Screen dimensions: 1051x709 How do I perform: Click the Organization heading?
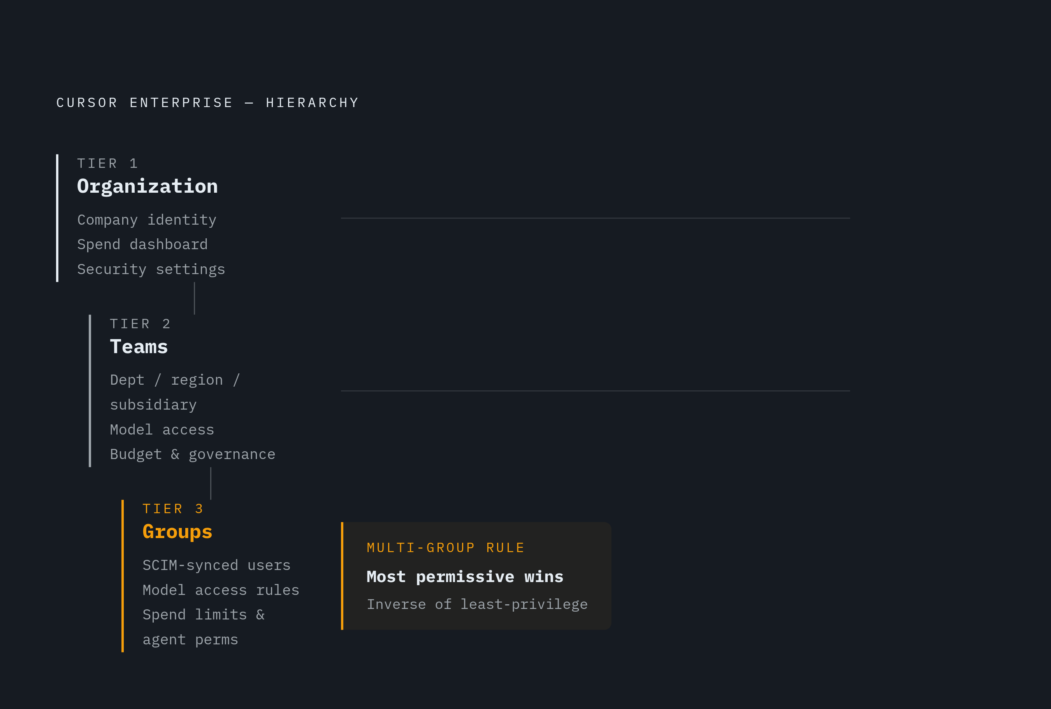click(148, 186)
